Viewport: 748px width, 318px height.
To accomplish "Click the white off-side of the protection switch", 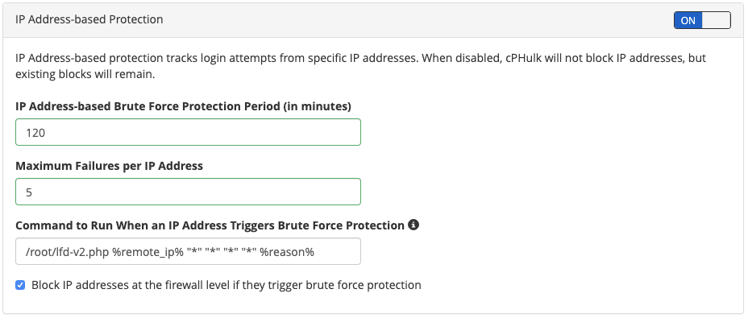I will [x=716, y=20].
